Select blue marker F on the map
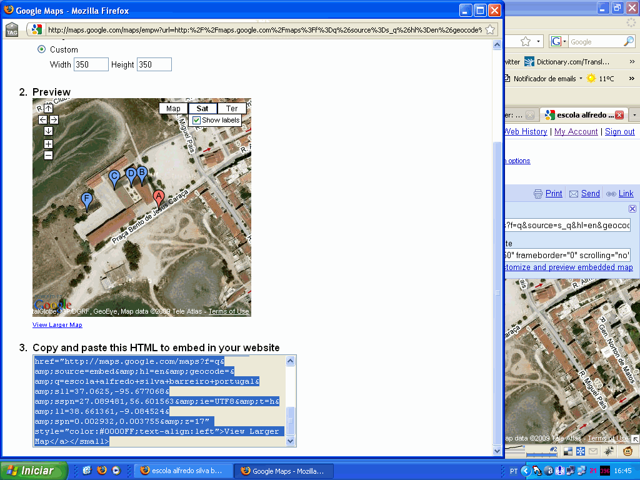 point(86,201)
